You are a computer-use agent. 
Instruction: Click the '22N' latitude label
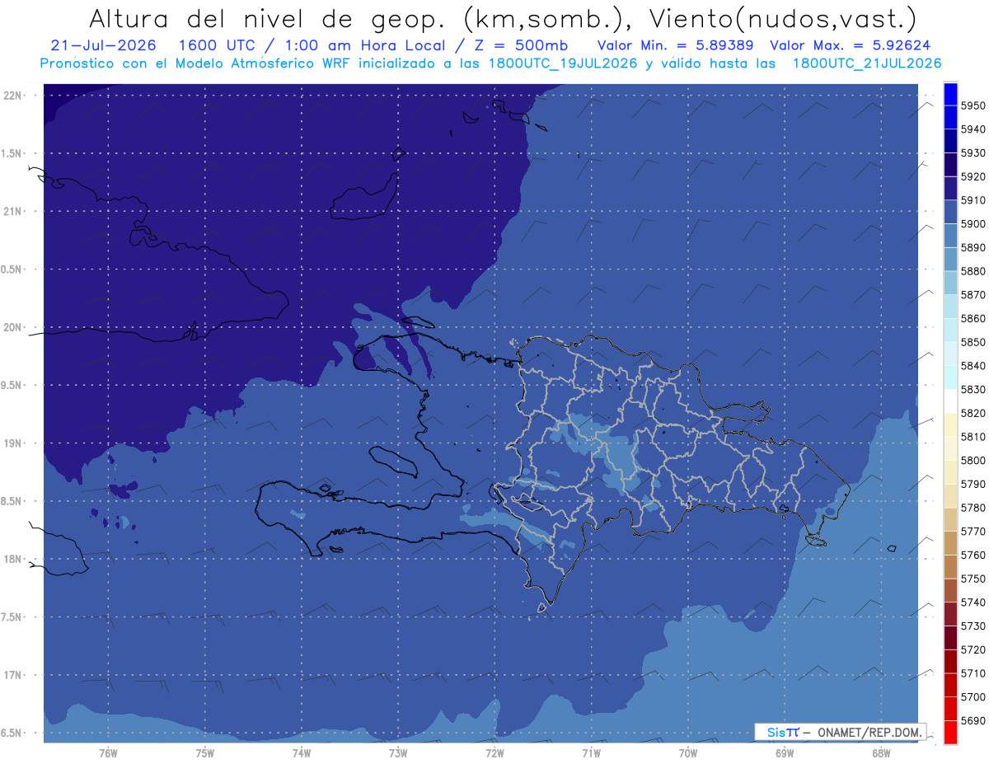pyautogui.click(x=14, y=95)
